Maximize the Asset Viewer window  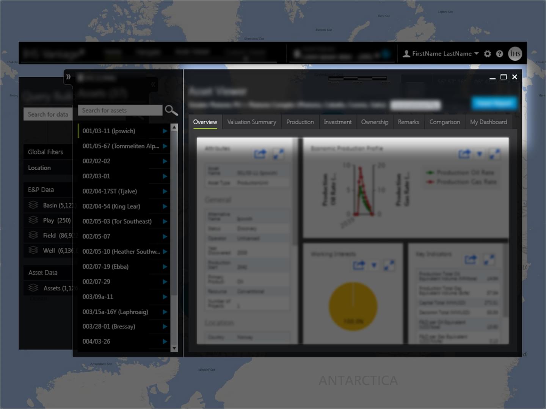coord(504,77)
